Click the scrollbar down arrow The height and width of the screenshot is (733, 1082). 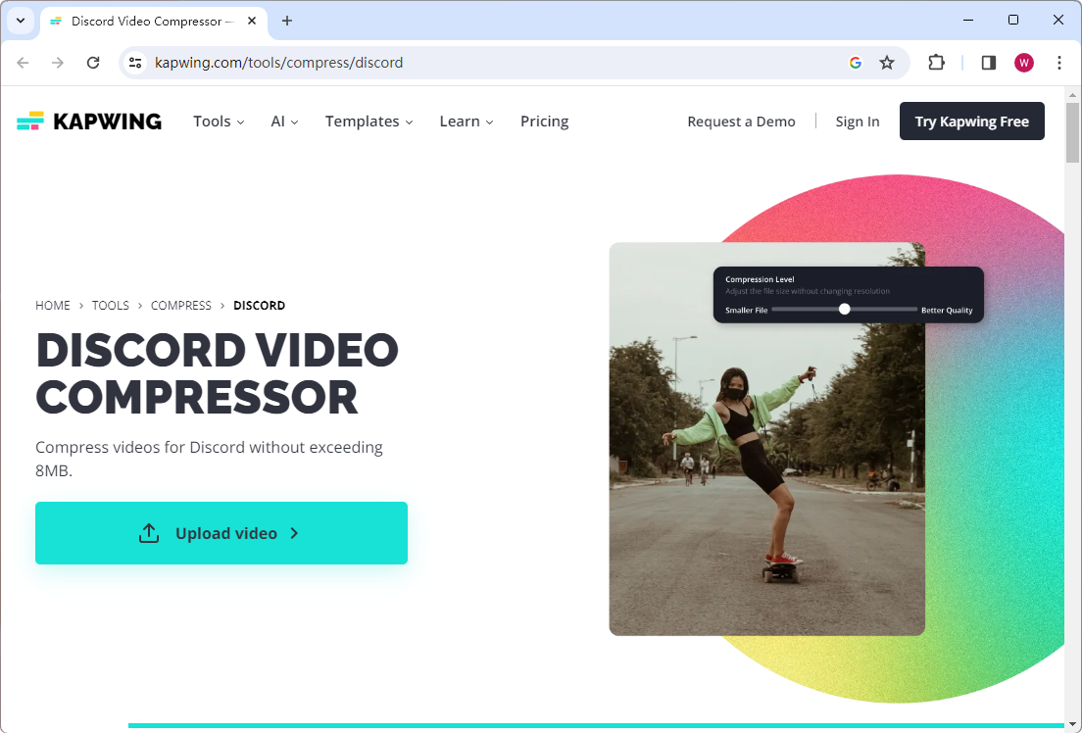[1072, 725]
